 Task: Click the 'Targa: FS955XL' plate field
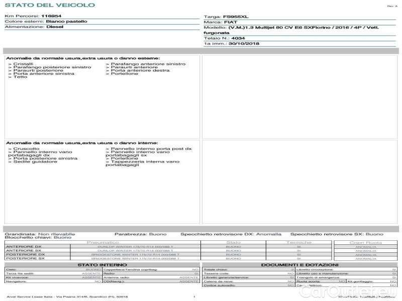point(226,17)
